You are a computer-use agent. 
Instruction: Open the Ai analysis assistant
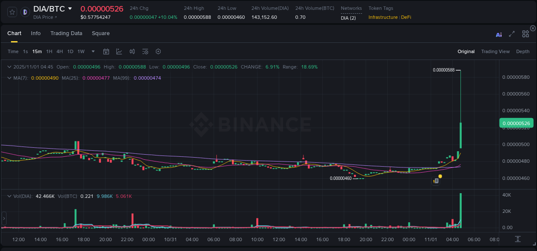pos(499,35)
